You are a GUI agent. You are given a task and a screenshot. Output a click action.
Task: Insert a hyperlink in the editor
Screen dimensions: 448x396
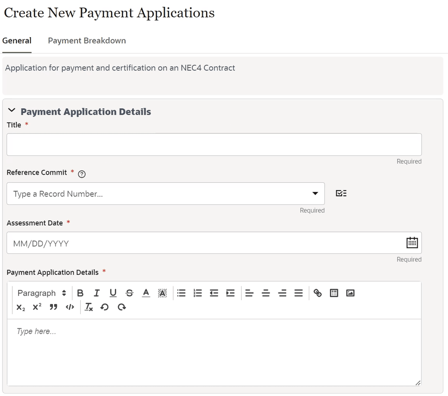[317, 293]
